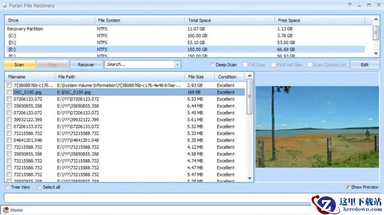Click the Home icon in the status bar
Image resolution: width=384 pixels, height=215 pixels.
(6, 210)
